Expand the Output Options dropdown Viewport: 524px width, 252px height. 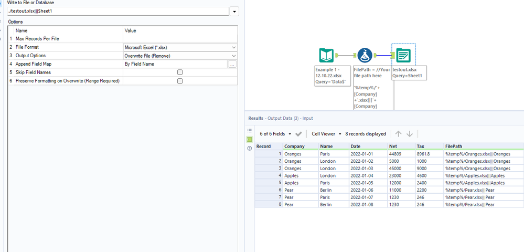(233, 56)
